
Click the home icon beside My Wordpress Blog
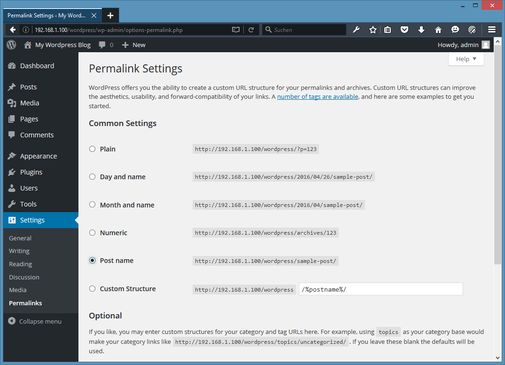[x=28, y=45]
